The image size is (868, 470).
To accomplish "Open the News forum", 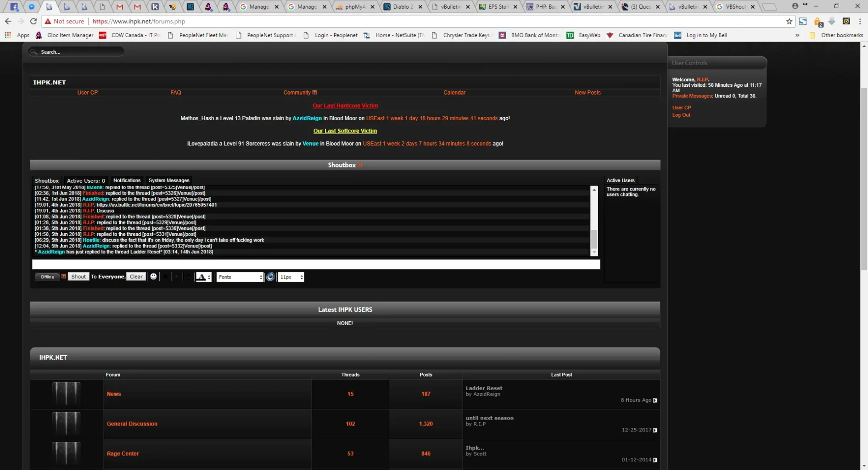I will click(x=114, y=394).
